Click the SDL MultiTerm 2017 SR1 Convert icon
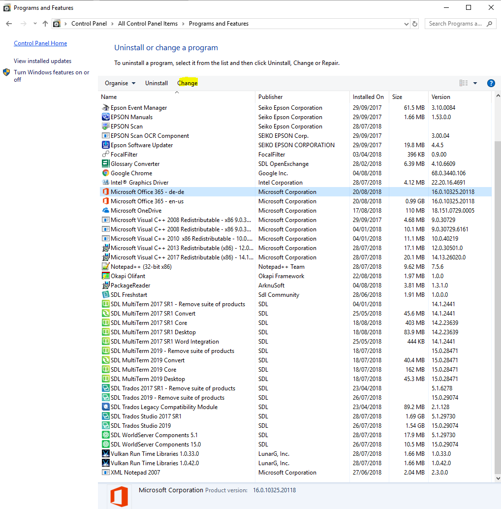The image size is (501, 509). pos(105,313)
